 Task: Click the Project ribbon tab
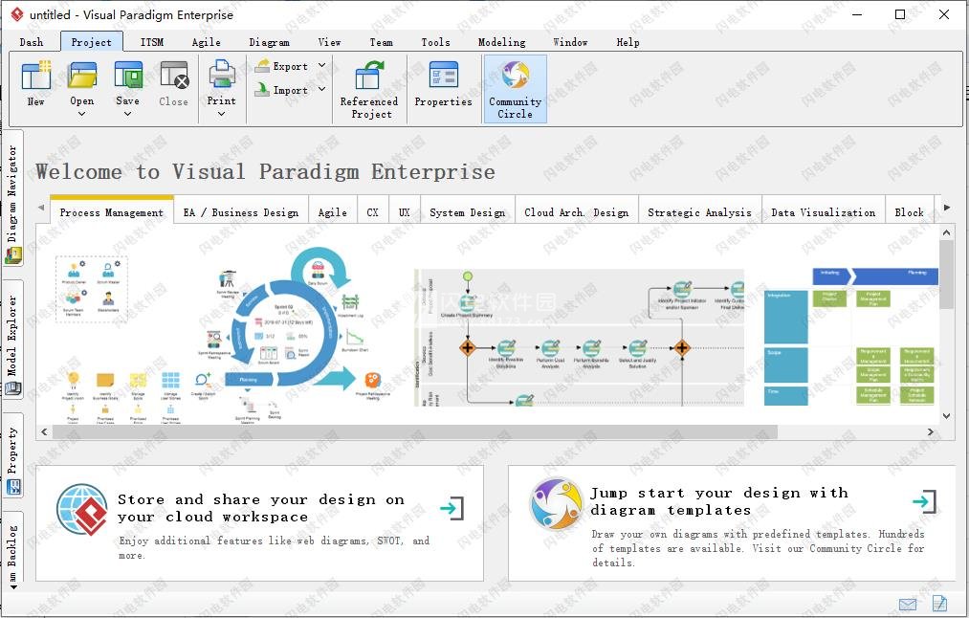coord(92,42)
